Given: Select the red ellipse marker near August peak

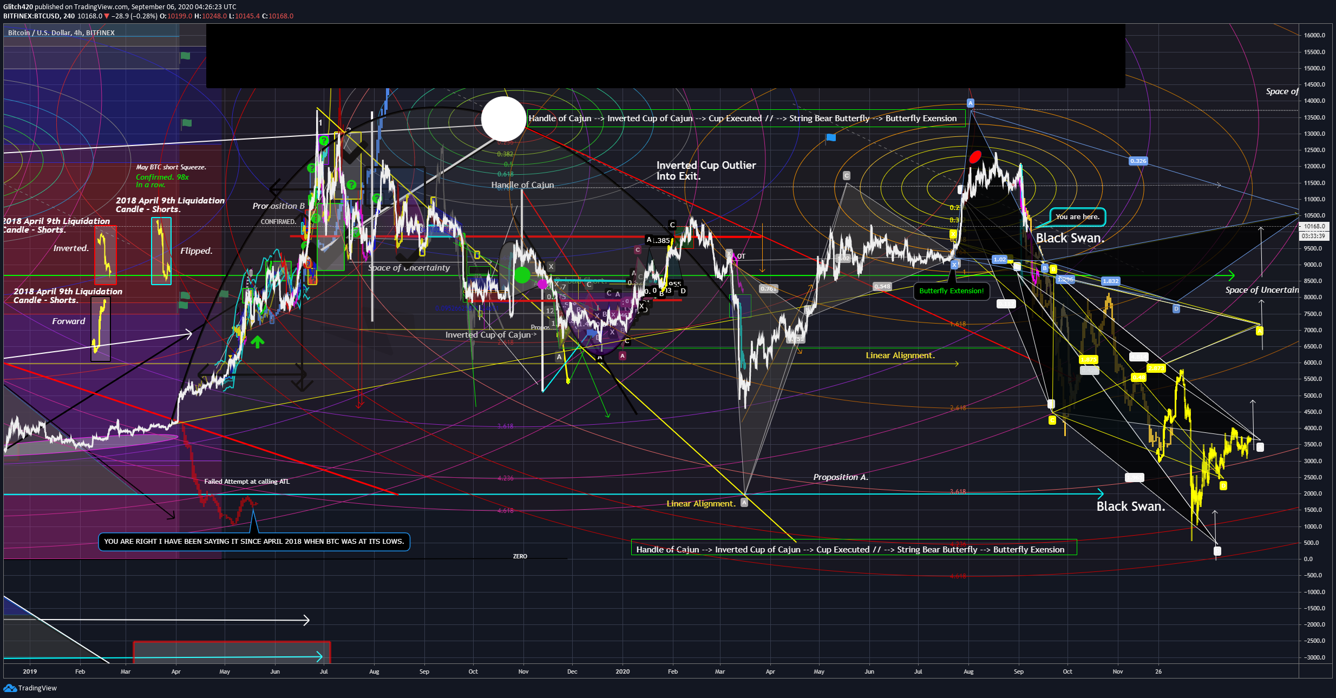Looking at the screenshot, I should pyautogui.click(x=975, y=157).
